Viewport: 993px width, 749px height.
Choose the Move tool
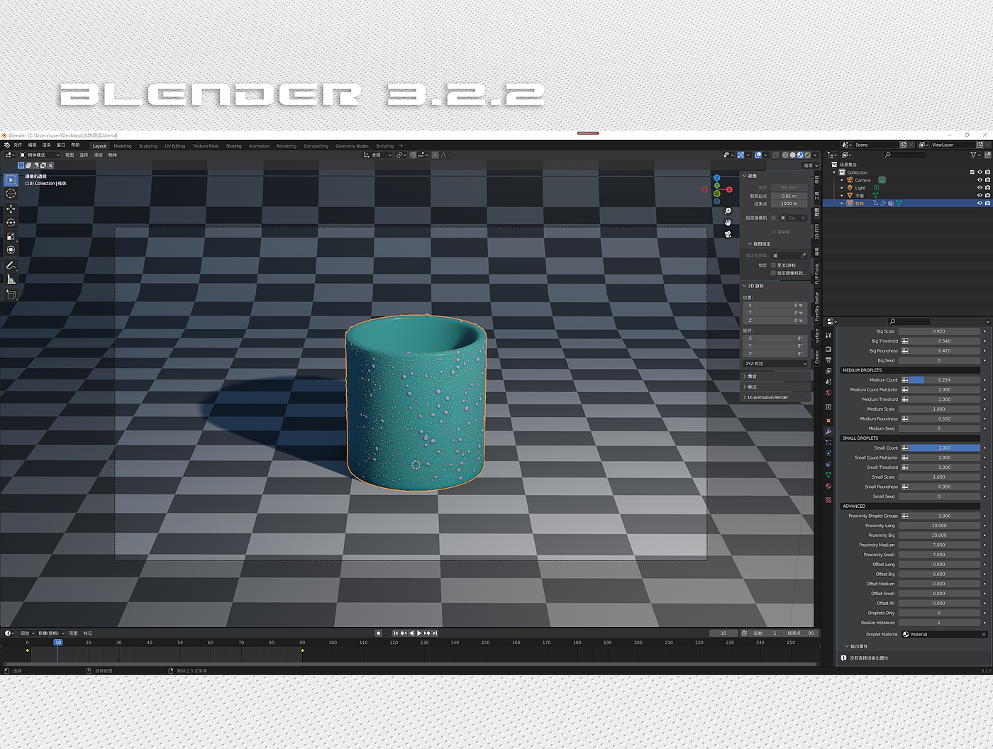(x=11, y=209)
